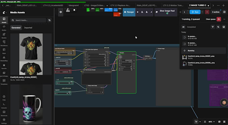Open the Favorite star sidebar icon
The image size is (228, 125).
pos(4,66)
